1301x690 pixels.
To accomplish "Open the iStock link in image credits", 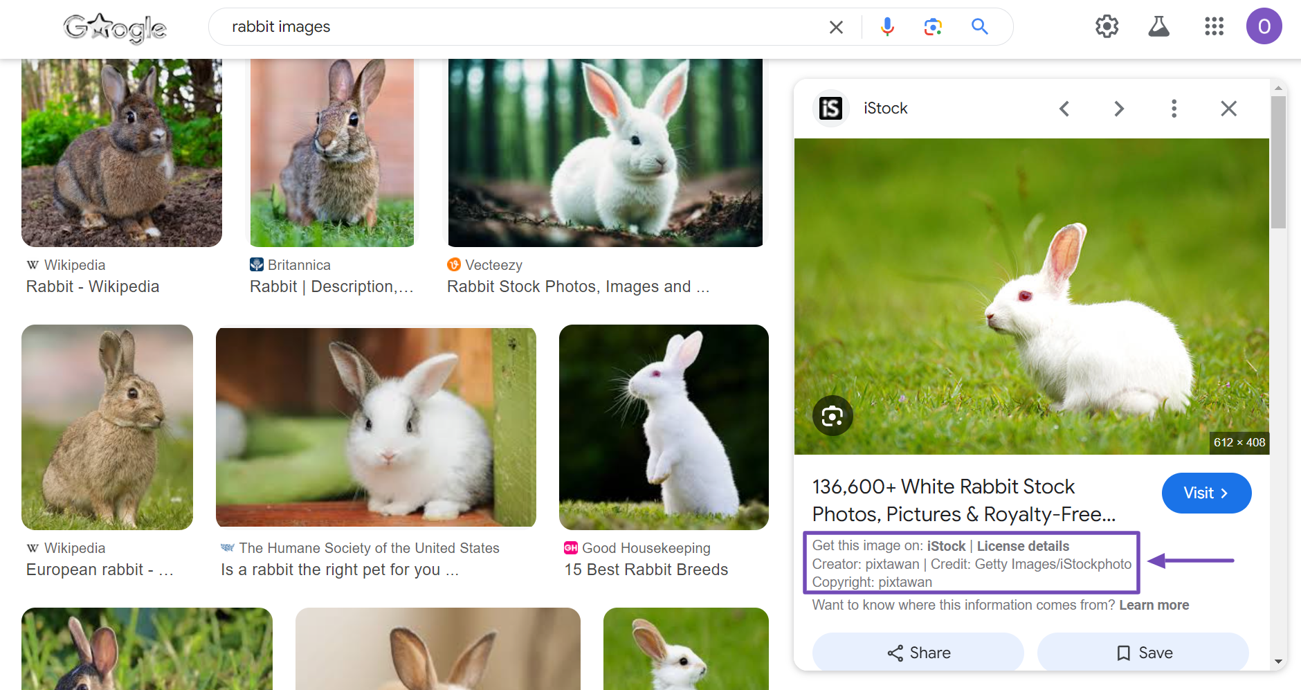I will [x=946, y=546].
